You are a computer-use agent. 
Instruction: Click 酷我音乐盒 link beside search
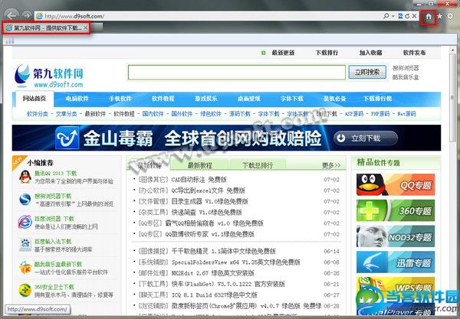[x=406, y=77]
